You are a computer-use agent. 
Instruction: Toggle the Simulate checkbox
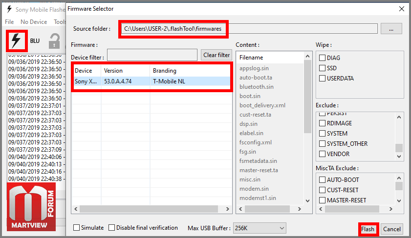click(x=77, y=228)
